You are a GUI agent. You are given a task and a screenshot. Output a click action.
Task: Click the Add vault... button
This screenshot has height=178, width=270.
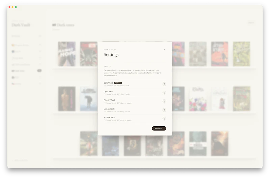(159, 128)
